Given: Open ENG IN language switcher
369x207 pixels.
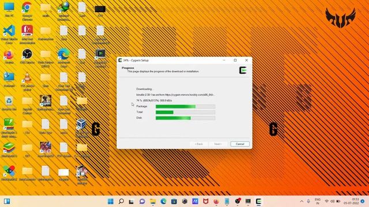Looking at the screenshot, I should [318, 201].
